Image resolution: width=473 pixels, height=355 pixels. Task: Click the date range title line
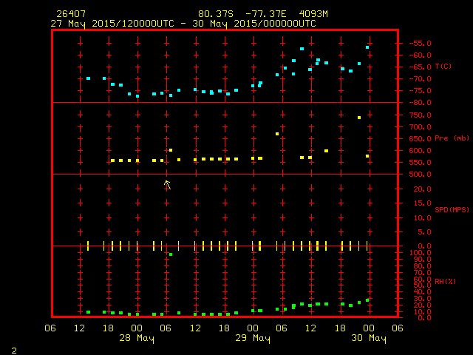point(183,24)
